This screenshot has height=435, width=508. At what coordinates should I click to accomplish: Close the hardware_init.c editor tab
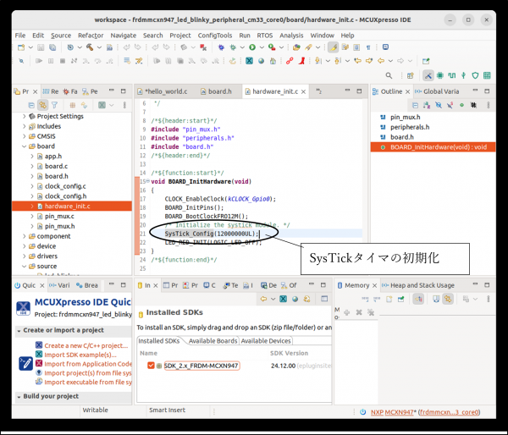[303, 91]
